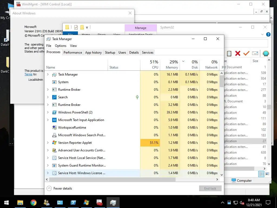Expand Advanced User Accounts Control row
Image resolution: width=277 pixels, height=208 pixels.
point(48,150)
